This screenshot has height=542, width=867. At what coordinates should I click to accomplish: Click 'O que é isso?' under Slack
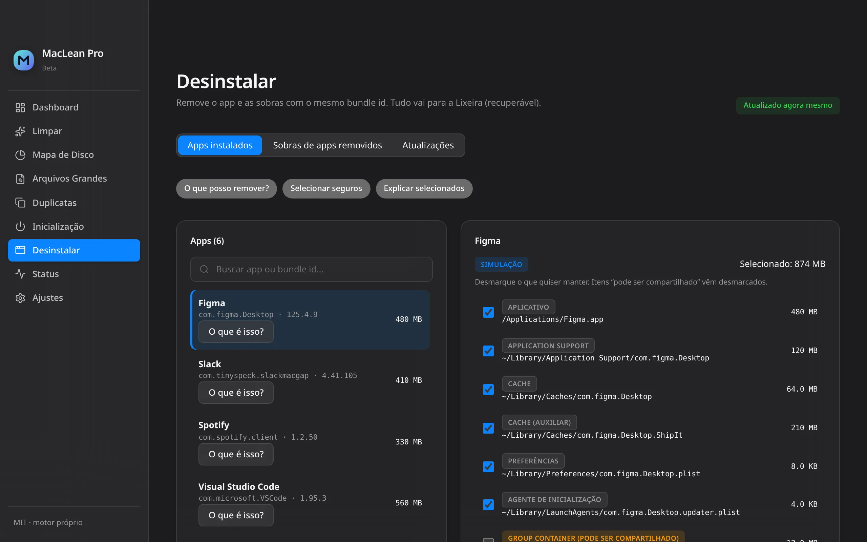(236, 393)
